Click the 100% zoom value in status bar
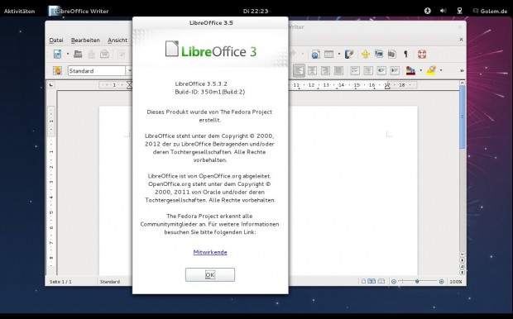Viewport: 513px width, 319px height. 456,282
